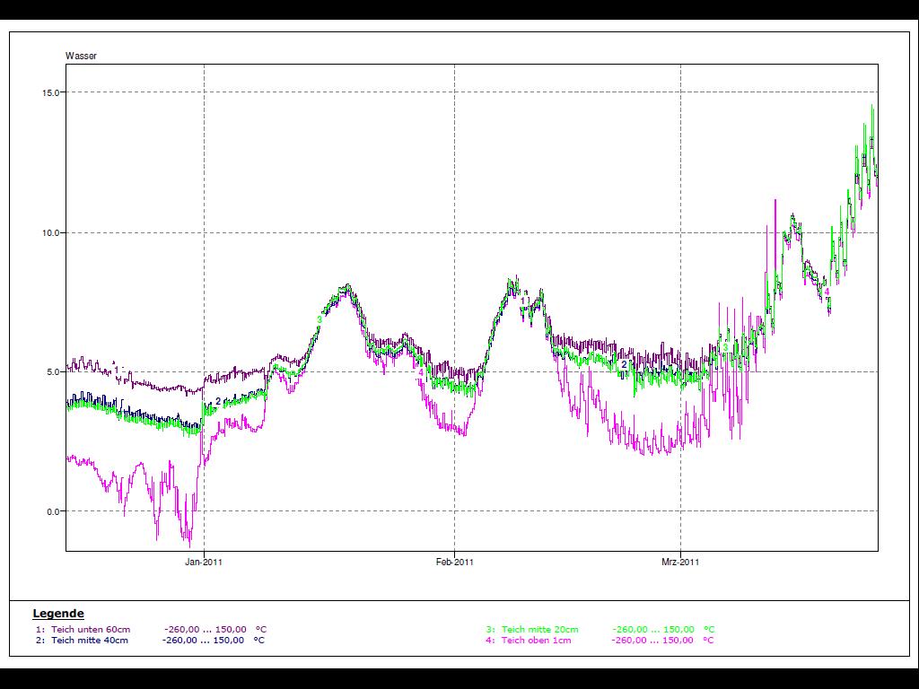The height and width of the screenshot is (689, 919).
Task: Select legend entry "3: Teich mitte 20cm"
Action: [x=532, y=629]
